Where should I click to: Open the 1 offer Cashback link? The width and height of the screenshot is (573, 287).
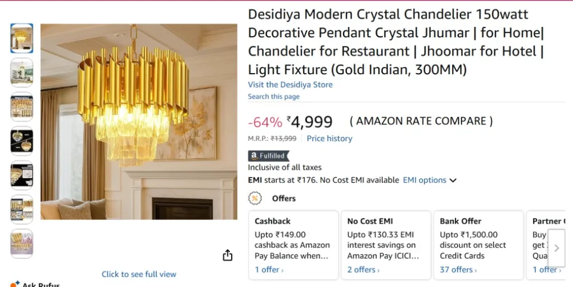pos(269,270)
